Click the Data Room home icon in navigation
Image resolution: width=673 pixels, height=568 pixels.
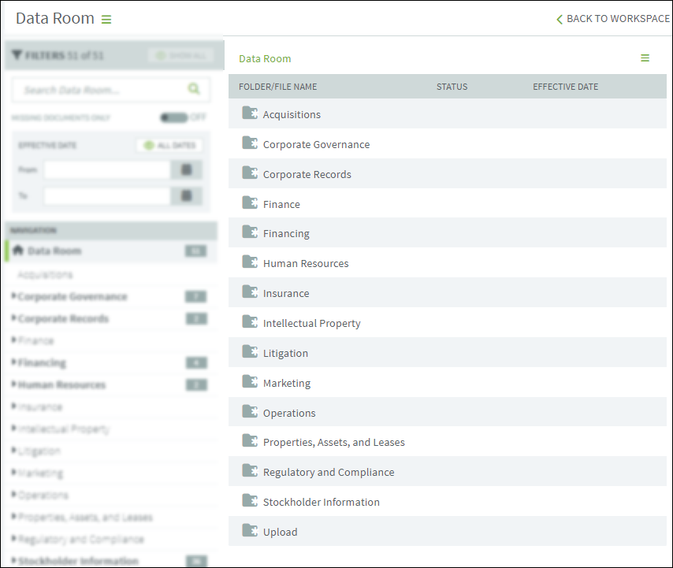18,250
